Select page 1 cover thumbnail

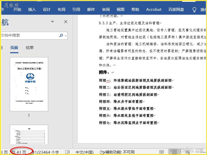(29, 84)
